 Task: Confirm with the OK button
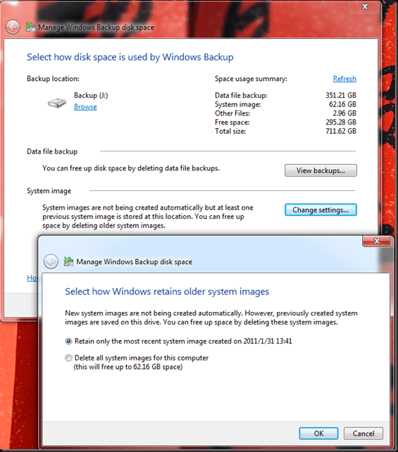pos(318,434)
